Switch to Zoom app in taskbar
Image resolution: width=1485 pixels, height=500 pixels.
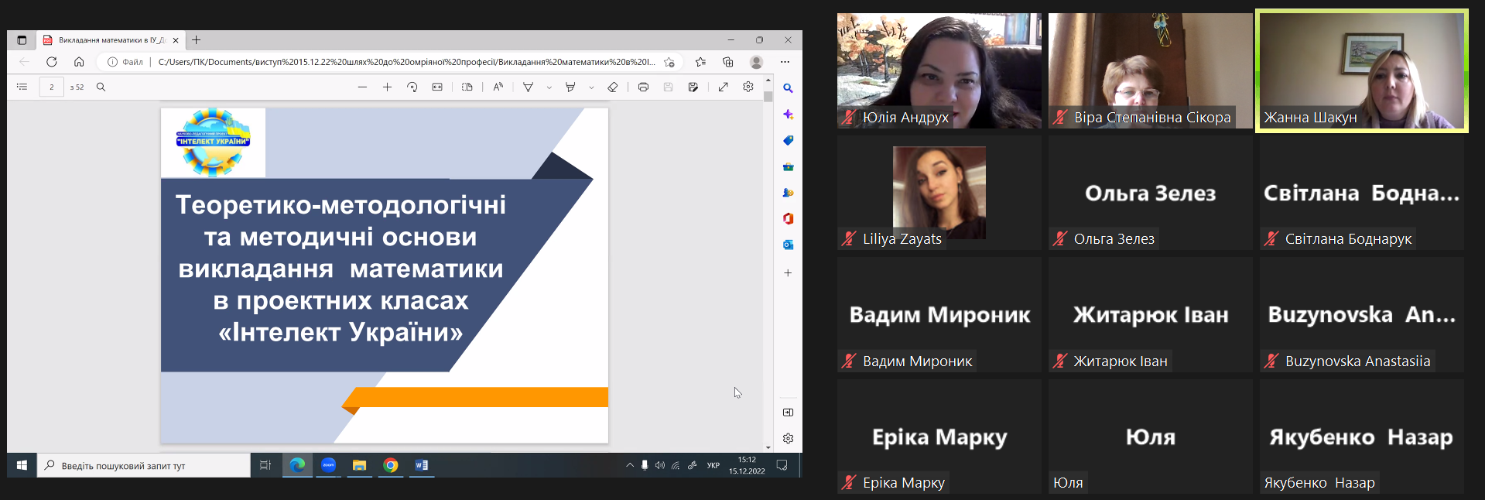(x=328, y=465)
